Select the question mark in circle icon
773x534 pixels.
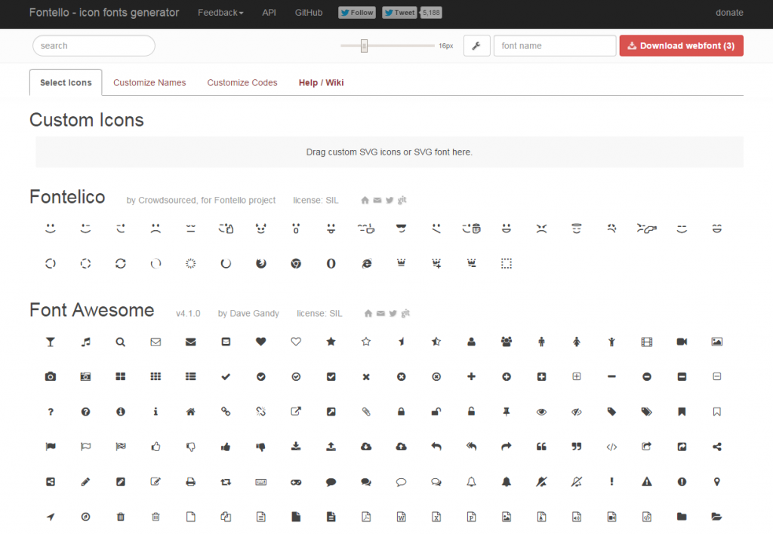(x=86, y=412)
